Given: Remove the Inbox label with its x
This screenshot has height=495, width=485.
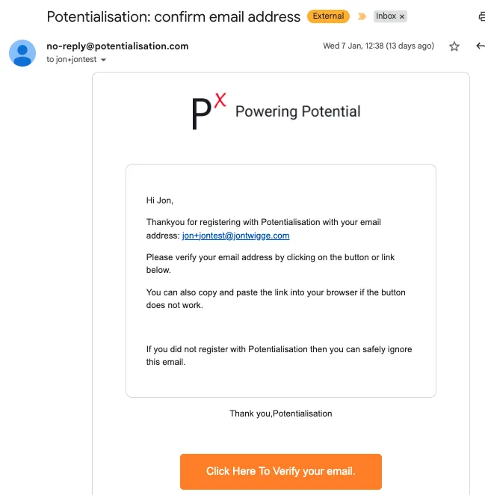Looking at the screenshot, I should click(402, 16).
